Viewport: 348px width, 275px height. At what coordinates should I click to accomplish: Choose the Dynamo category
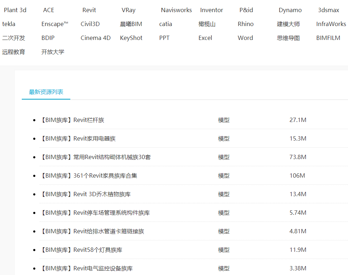point(290,10)
